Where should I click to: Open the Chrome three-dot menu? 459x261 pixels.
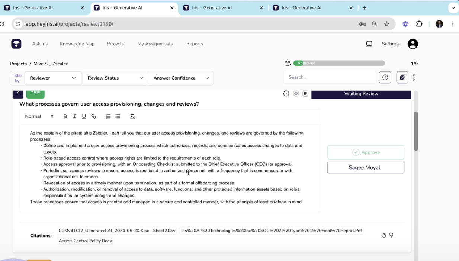[x=453, y=24]
